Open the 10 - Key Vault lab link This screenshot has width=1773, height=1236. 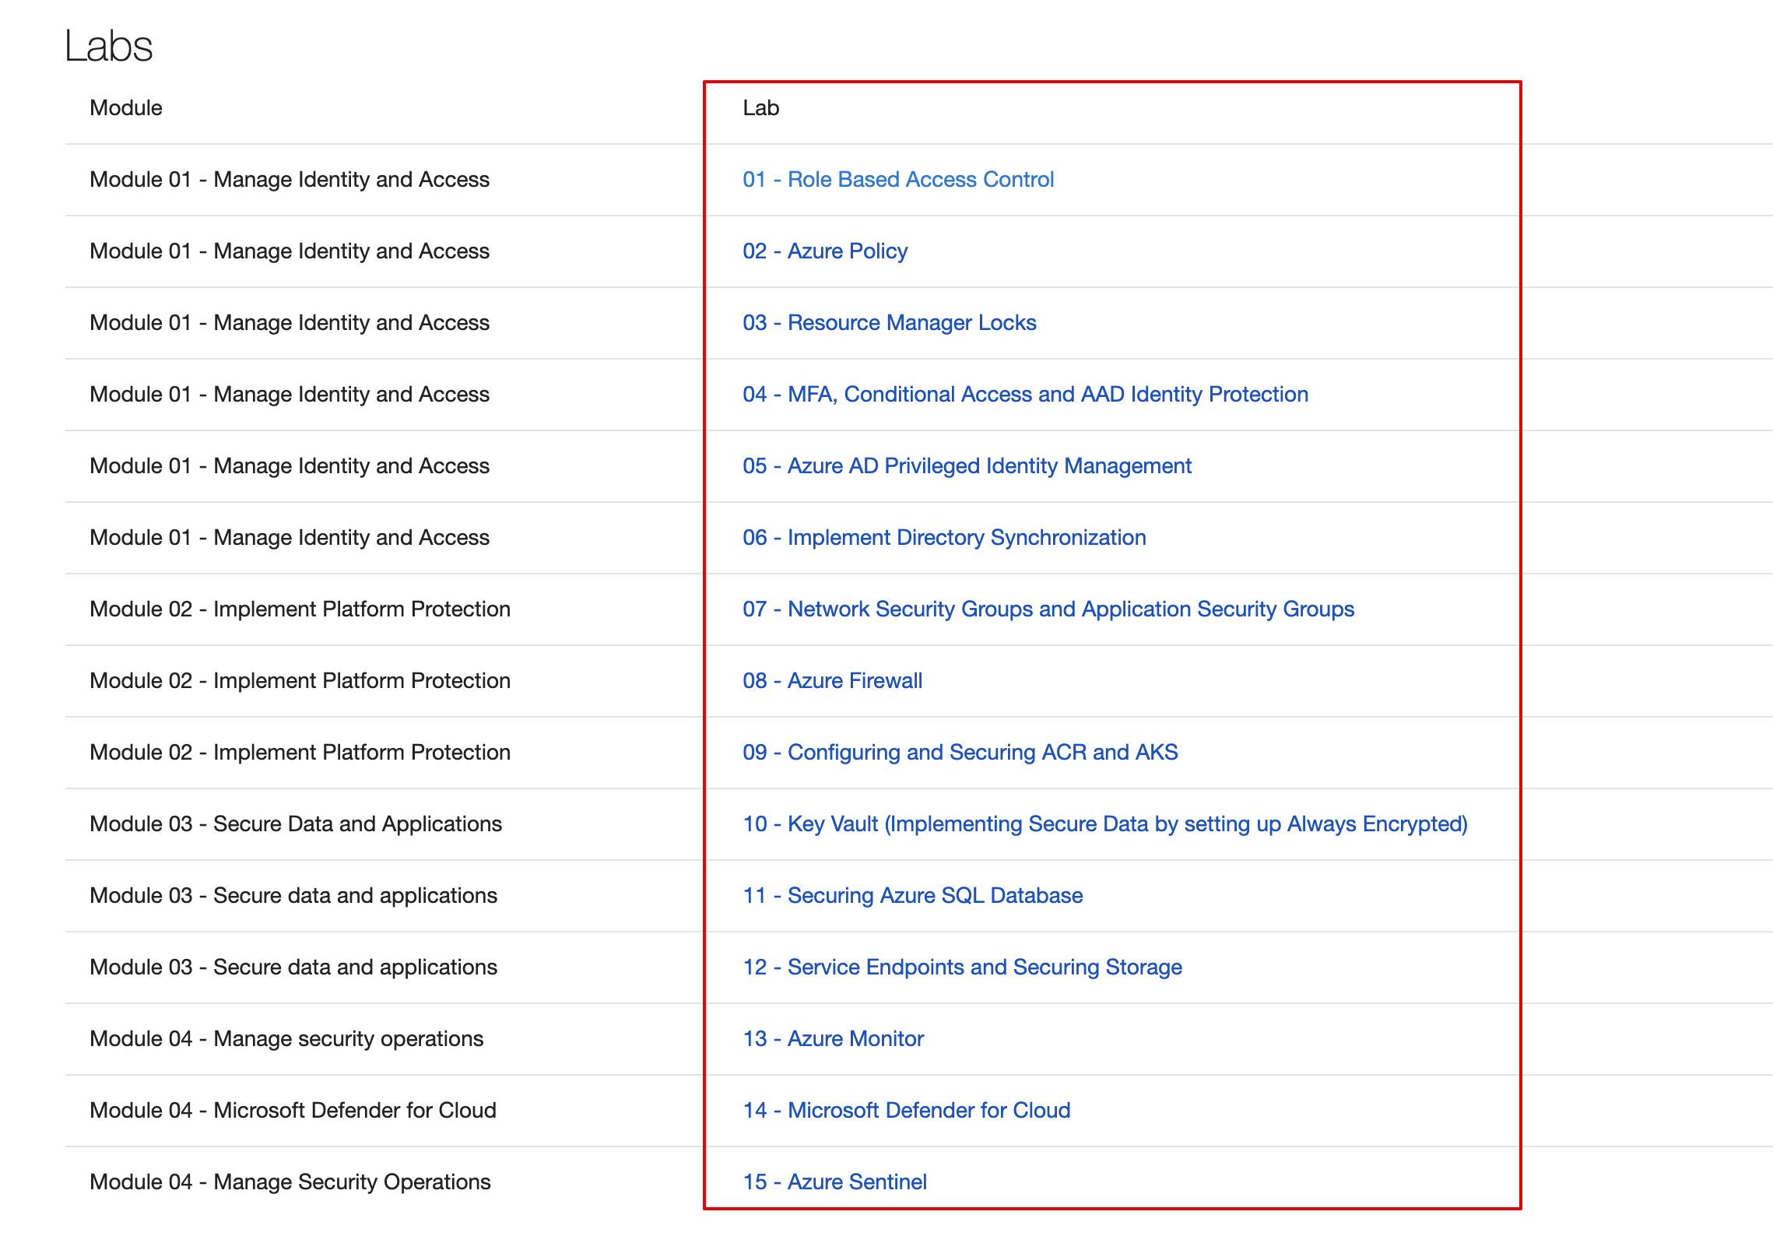1105,823
